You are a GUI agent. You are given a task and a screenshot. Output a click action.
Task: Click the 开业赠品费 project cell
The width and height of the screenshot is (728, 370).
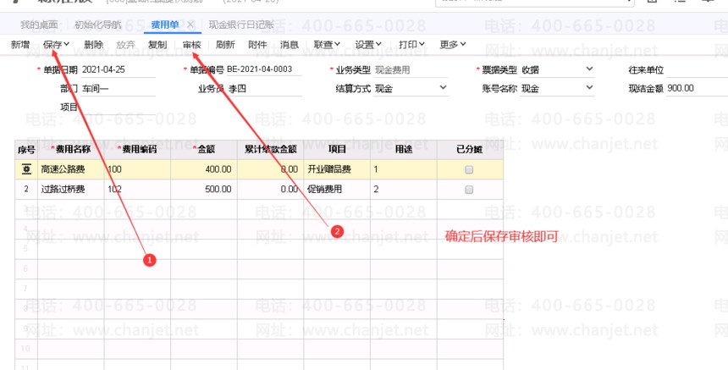[x=337, y=169]
